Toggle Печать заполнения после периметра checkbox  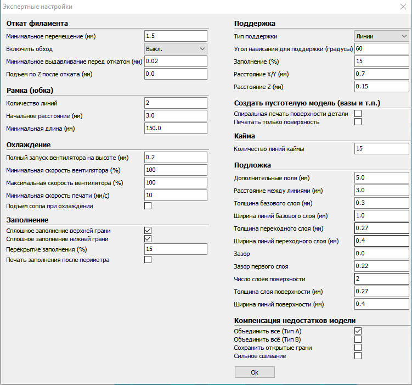148,260
